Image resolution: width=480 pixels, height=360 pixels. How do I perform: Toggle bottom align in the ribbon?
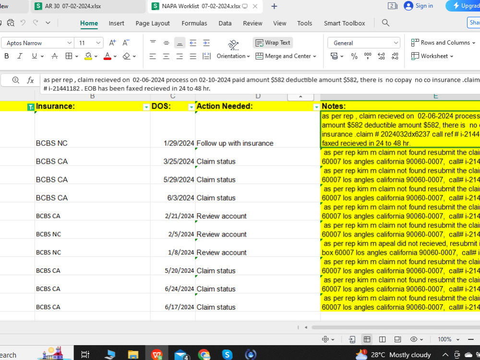180,43
